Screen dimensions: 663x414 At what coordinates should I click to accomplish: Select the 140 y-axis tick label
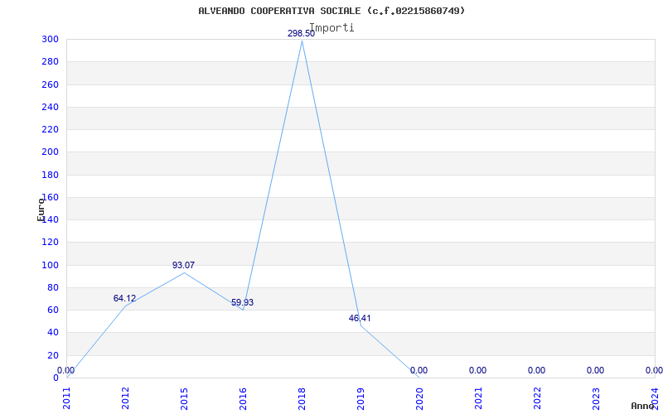coord(50,219)
